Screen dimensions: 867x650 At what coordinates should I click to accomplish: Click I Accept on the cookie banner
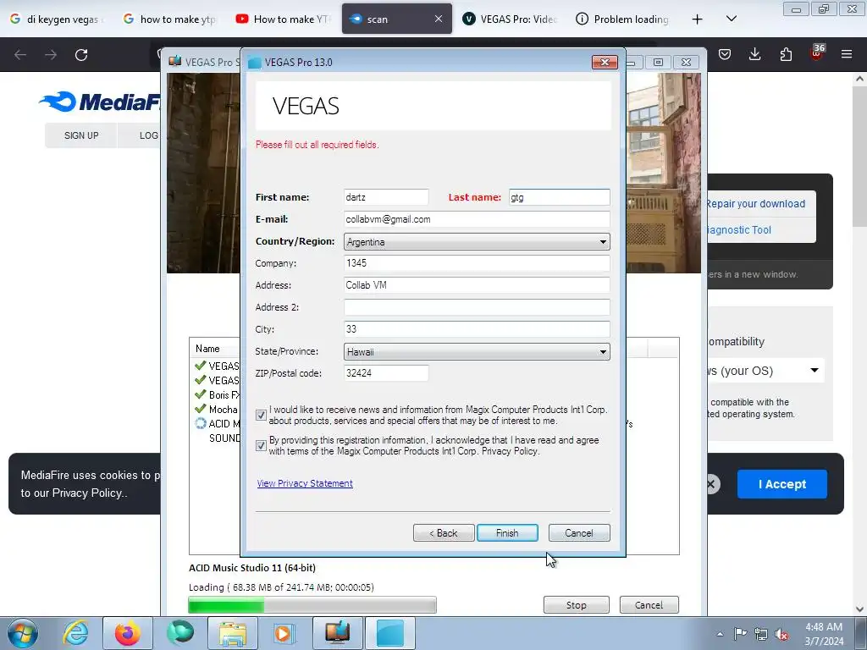coord(781,484)
